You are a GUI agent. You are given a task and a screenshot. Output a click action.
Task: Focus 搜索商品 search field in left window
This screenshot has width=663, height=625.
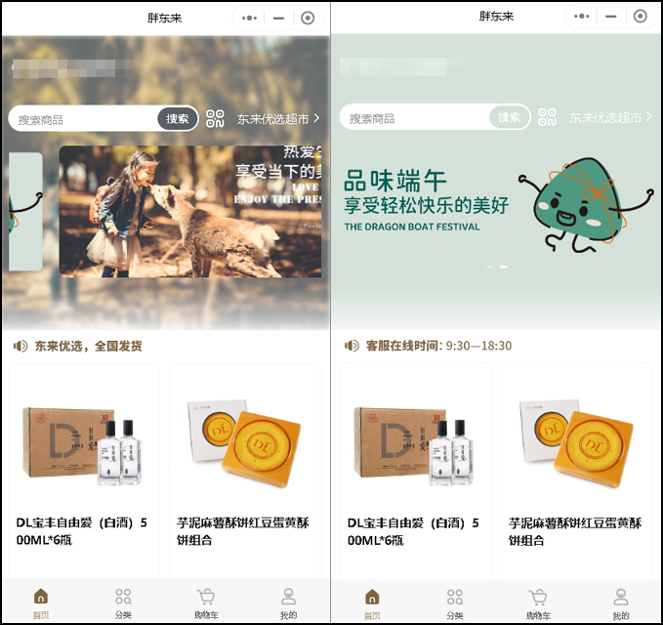pos(83,119)
